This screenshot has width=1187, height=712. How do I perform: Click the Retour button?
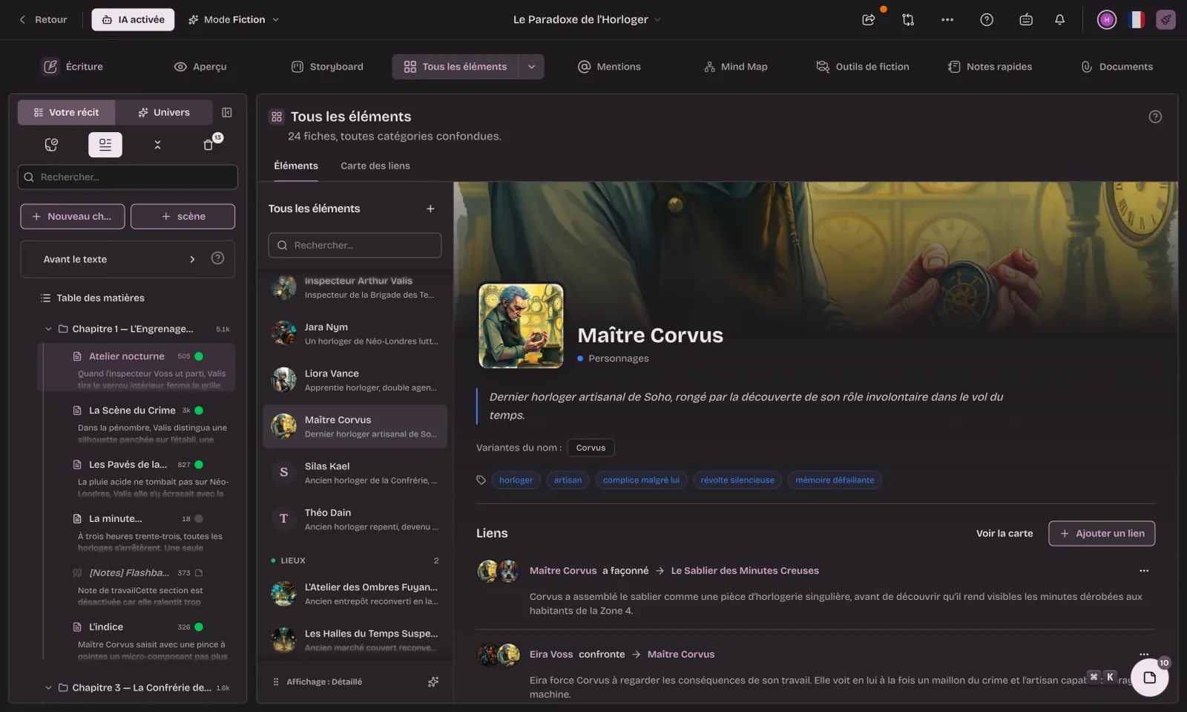click(43, 20)
